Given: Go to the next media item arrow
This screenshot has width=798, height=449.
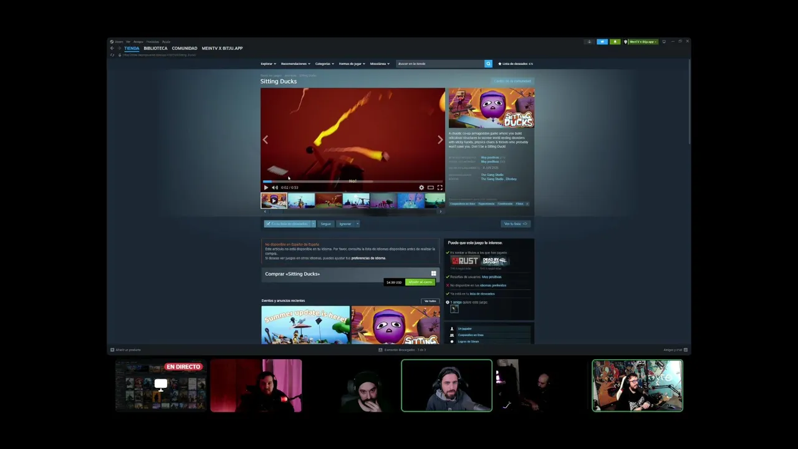Looking at the screenshot, I should coord(440,140).
